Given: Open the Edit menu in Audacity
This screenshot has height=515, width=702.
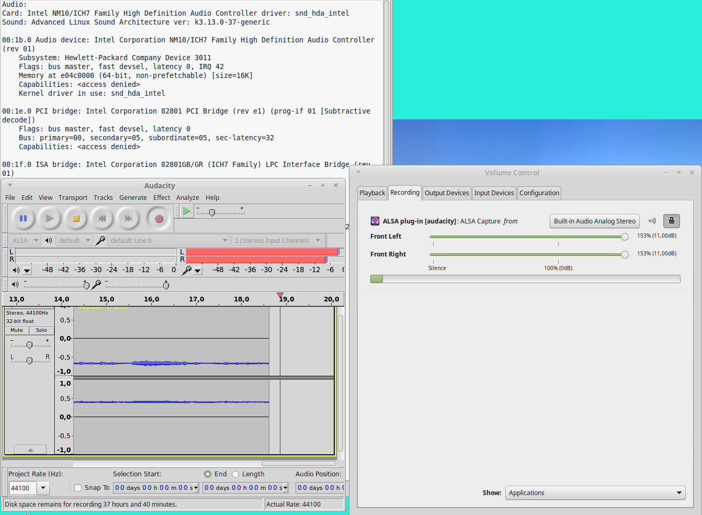Looking at the screenshot, I should (x=27, y=198).
